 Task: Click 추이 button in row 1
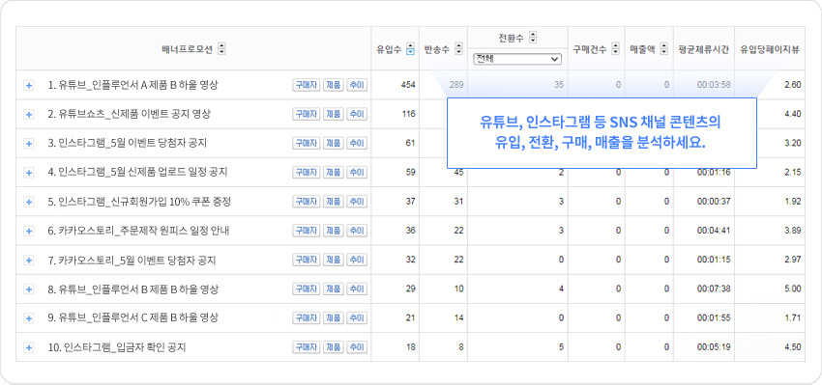point(357,85)
